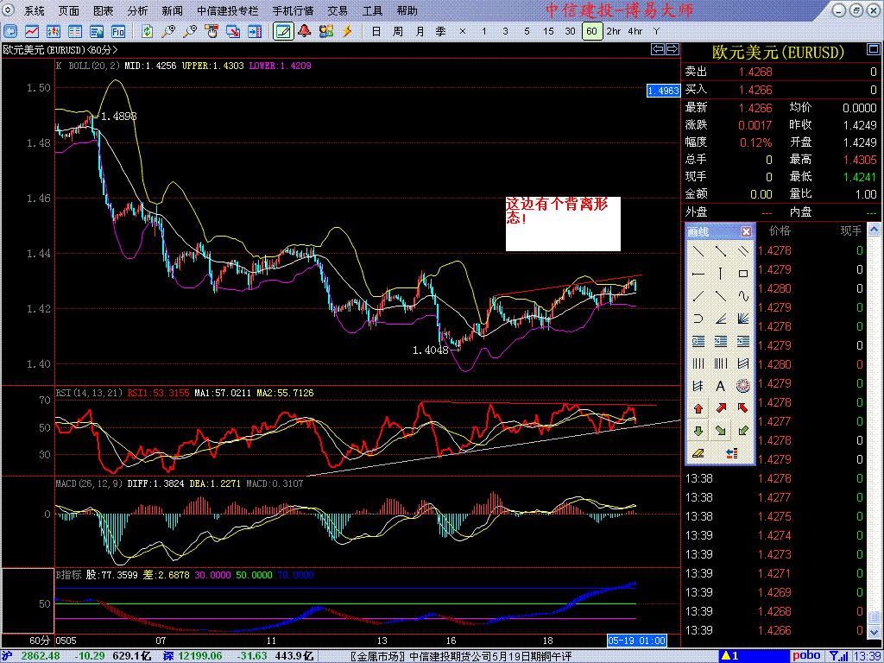The height and width of the screenshot is (663, 884).
Task: Toggle the quote panel square icon
Action: pos(872,51)
